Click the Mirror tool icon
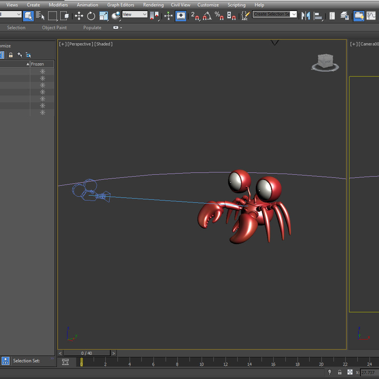This screenshot has width=379, height=379. 306,16
